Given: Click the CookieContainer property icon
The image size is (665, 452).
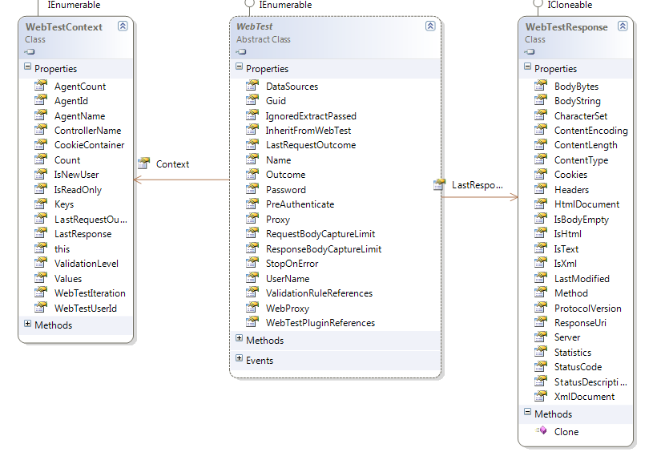Looking at the screenshot, I should pyautogui.click(x=41, y=144).
